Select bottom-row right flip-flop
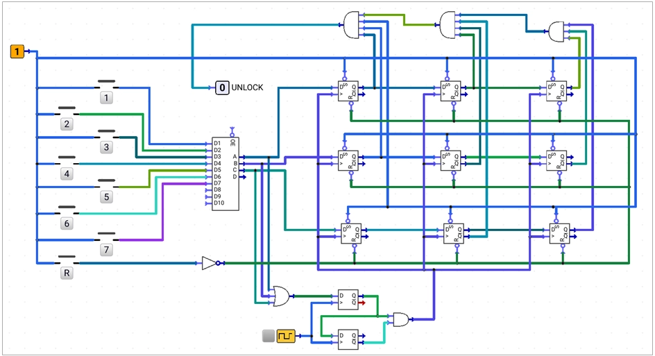 560,233
